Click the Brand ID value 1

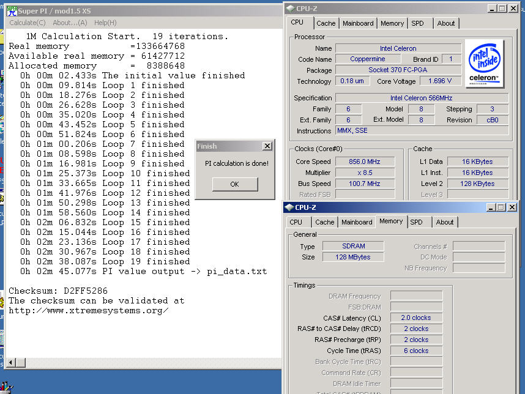click(x=451, y=59)
